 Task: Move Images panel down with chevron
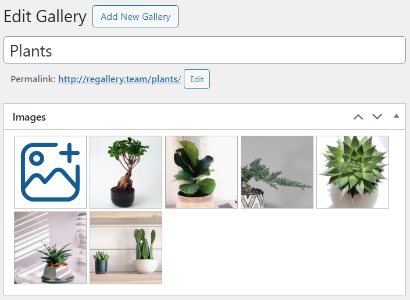coord(377,117)
